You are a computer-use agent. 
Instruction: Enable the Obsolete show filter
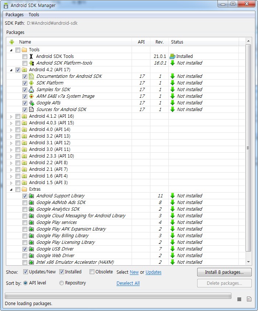click(x=92, y=272)
